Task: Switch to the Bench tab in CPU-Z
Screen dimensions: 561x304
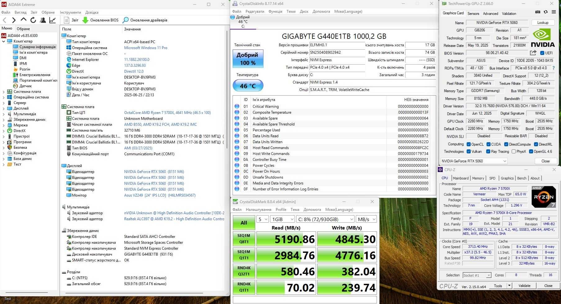Action: [522, 178]
